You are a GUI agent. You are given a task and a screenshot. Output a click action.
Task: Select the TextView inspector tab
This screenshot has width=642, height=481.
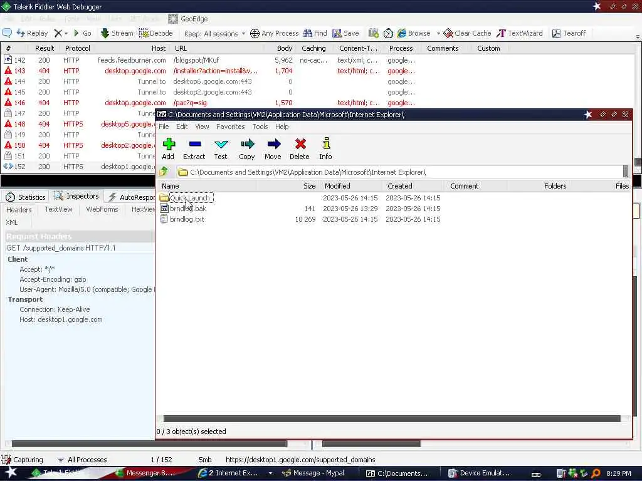click(58, 209)
